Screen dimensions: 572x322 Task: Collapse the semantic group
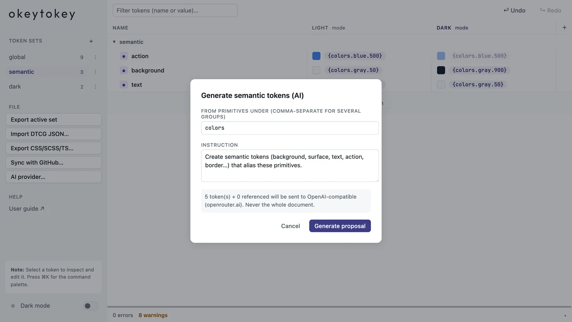click(114, 42)
